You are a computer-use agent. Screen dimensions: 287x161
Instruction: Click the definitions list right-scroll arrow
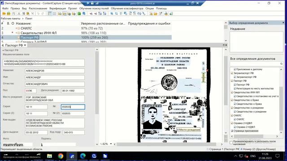(x=277, y=136)
